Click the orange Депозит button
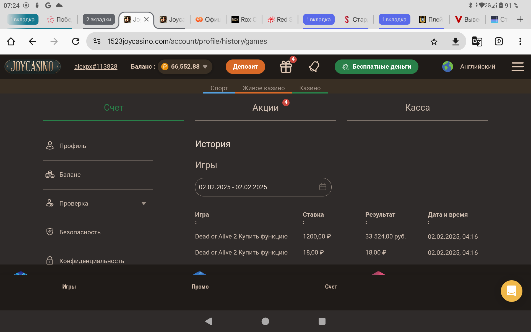This screenshot has width=531, height=332. point(245,67)
